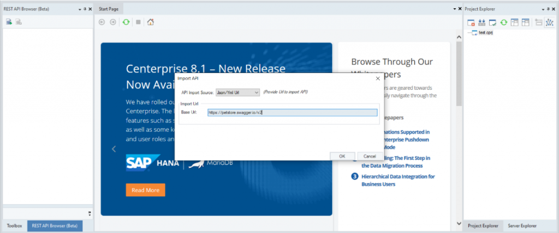The image size is (559, 233).
Task: Click the stop square icon on Start Page toolbar
Action: click(138, 22)
